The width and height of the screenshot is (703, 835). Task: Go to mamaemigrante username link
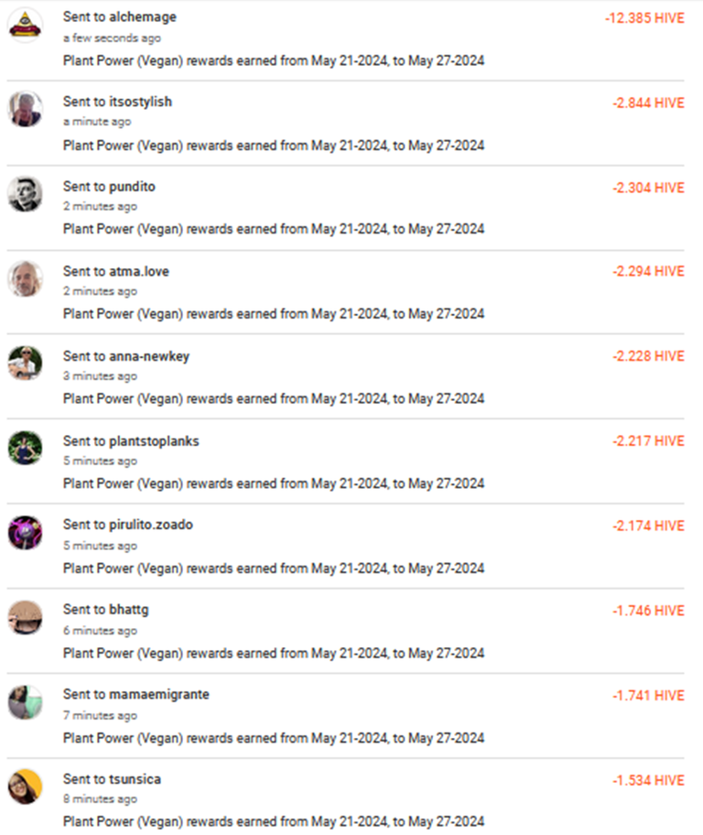(158, 694)
